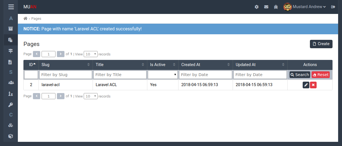Click the Create page button
The height and width of the screenshot is (146, 342).
coord(321,44)
